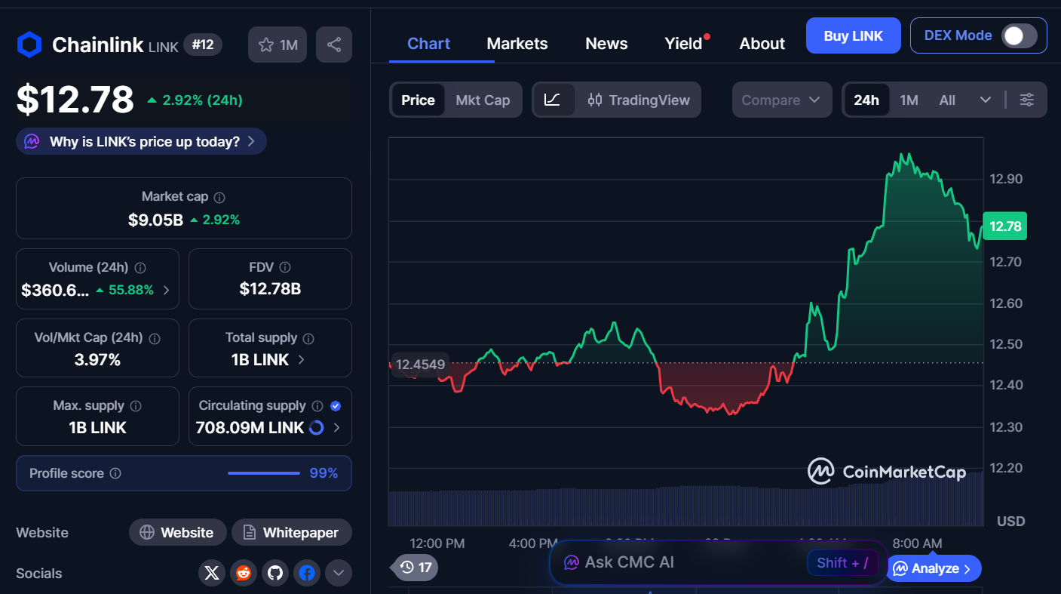Visit Chainlink's Reddit via the Reddit icon

(x=243, y=573)
